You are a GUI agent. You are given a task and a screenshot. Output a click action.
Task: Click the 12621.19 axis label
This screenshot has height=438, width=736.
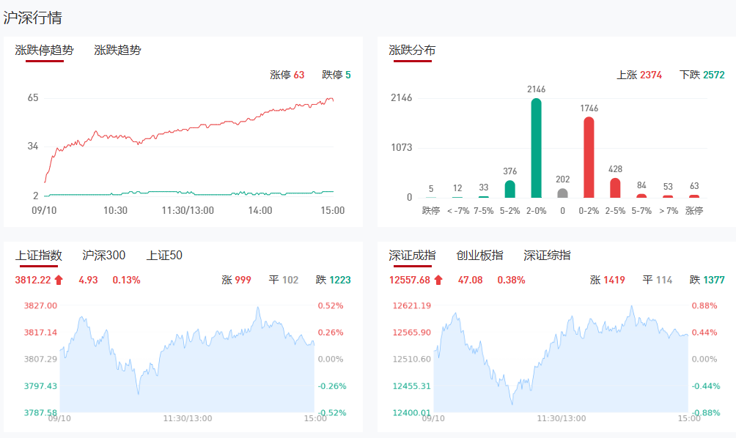[x=412, y=305]
